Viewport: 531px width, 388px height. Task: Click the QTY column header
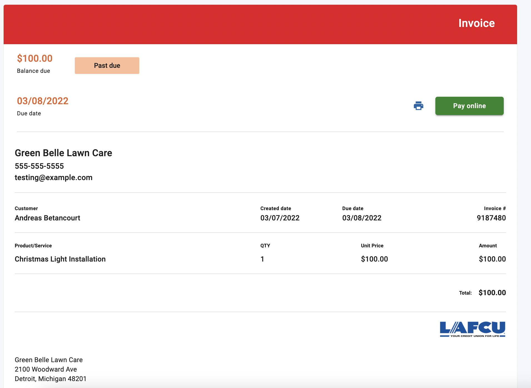pos(265,246)
